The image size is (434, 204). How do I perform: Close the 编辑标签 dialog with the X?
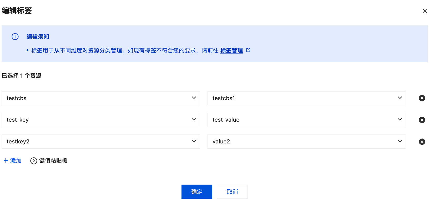click(x=425, y=11)
